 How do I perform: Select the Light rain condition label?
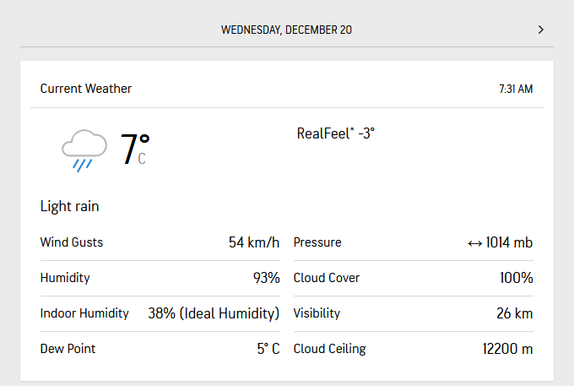coord(70,206)
